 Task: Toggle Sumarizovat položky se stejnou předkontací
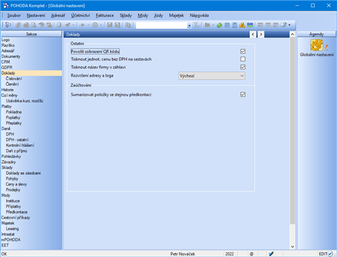pyautogui.click(x=243, y=94)
